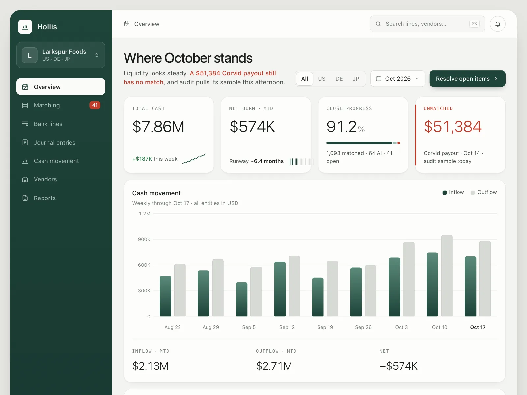
Task: Click the Sep 5 inflow bar
Action: tap(242, 300)
